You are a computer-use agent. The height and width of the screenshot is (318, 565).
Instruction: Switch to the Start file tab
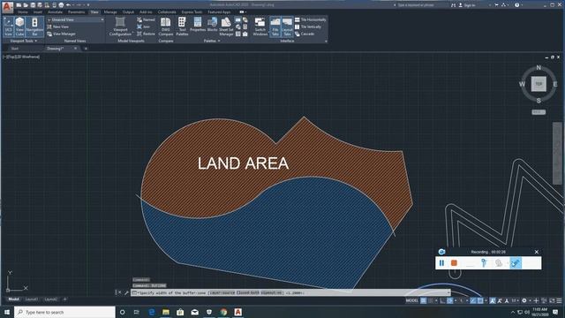click(15, 49)
